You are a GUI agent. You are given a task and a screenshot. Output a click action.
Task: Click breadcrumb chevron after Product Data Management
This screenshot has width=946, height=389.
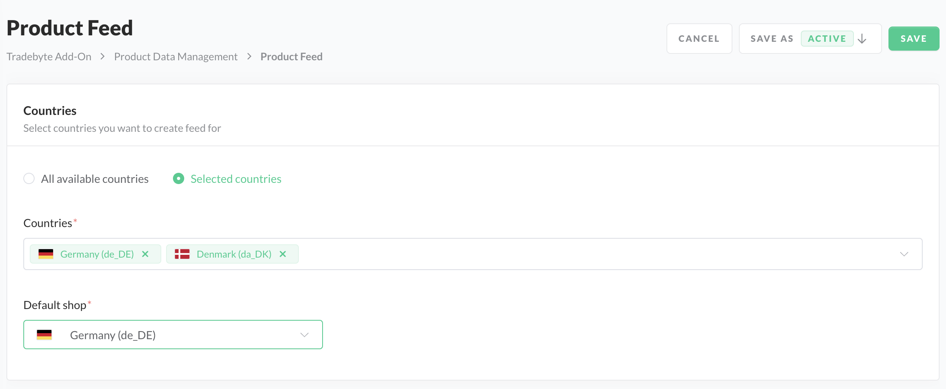point(249,57)
